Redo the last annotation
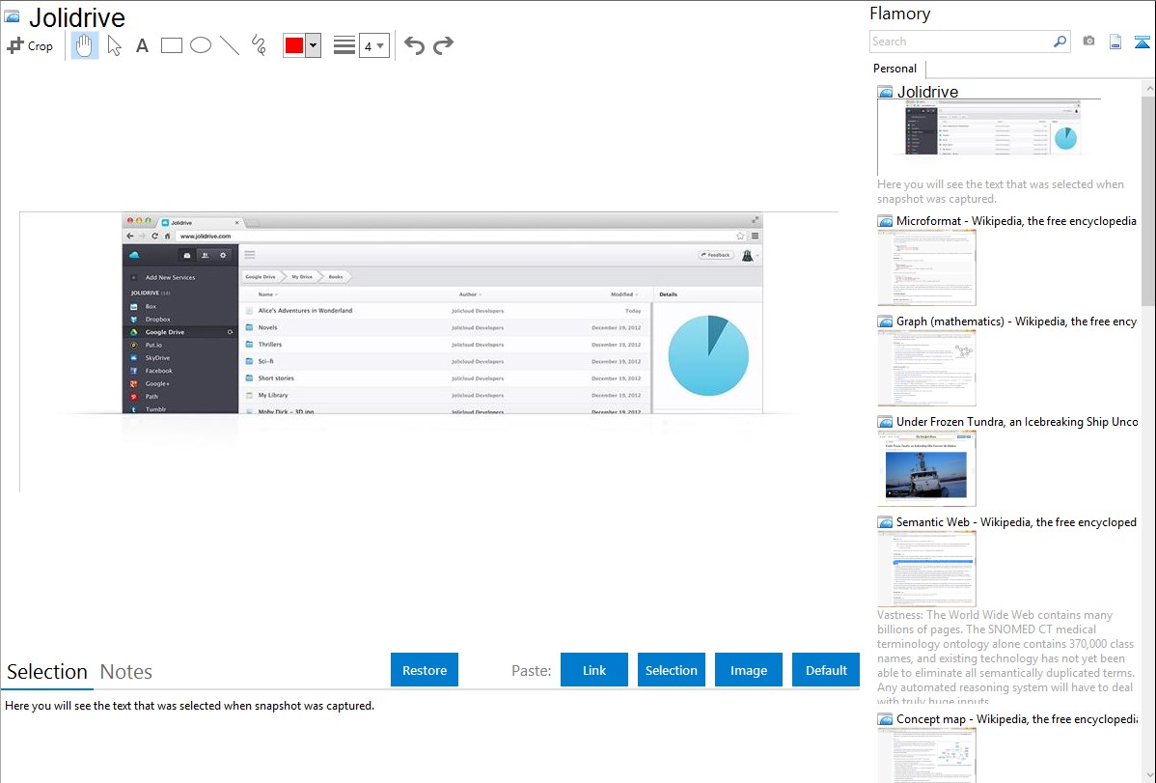Viewport: 1156px width, 783px height. 443,45
